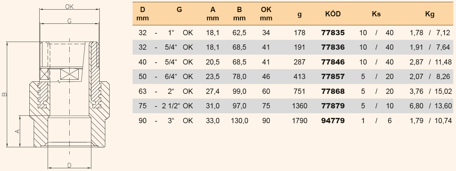
Task: Select the 1360 weight value
Action: coord(299,106)
